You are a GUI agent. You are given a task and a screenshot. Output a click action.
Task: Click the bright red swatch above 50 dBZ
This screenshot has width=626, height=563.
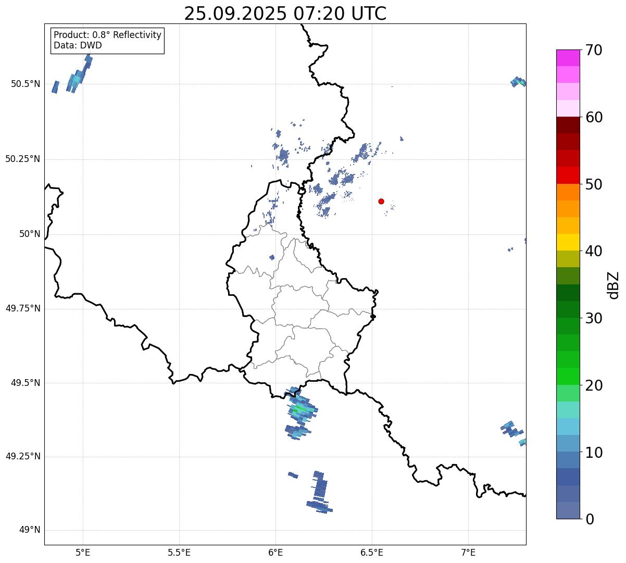click(567, 176)
